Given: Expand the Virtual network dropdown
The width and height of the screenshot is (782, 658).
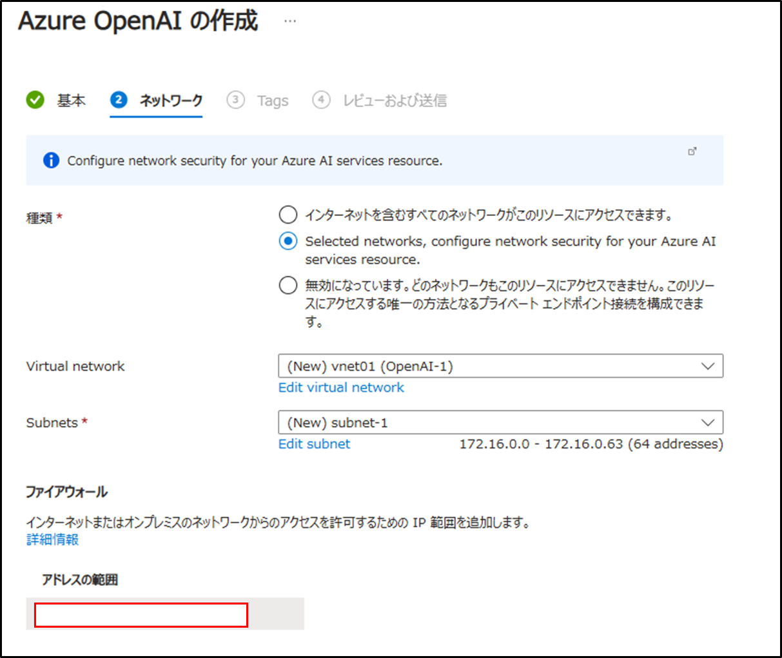Looking at the screenshot, I should point(501,366).
